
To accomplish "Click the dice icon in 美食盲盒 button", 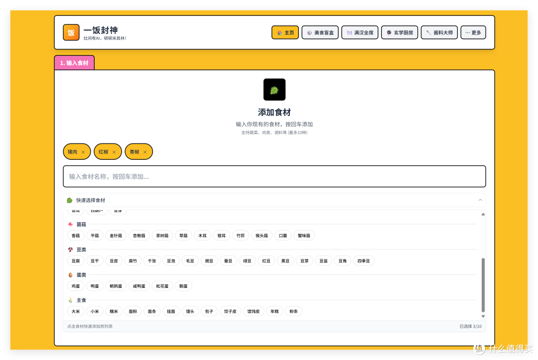I will (x=309, y=32).
